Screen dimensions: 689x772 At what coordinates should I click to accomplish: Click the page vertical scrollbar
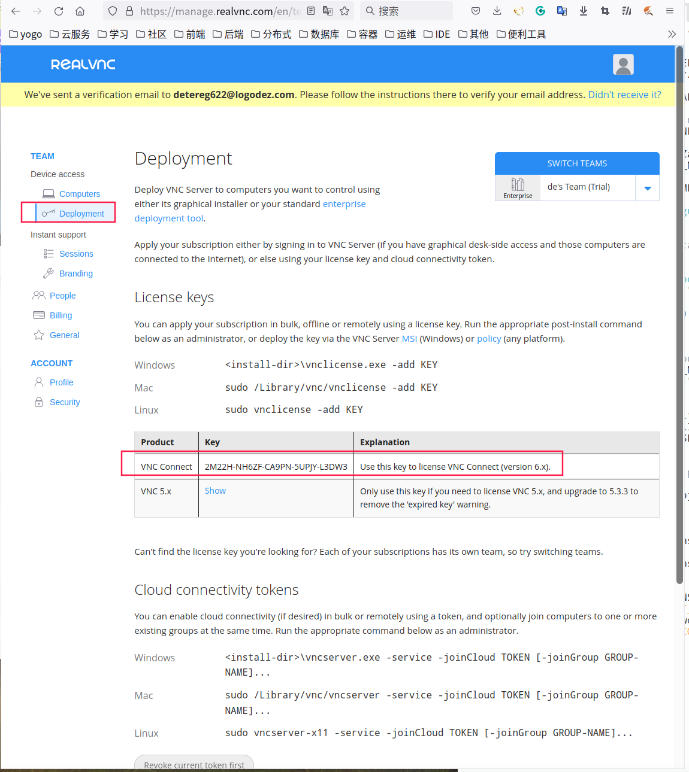[x=679, y=299]
